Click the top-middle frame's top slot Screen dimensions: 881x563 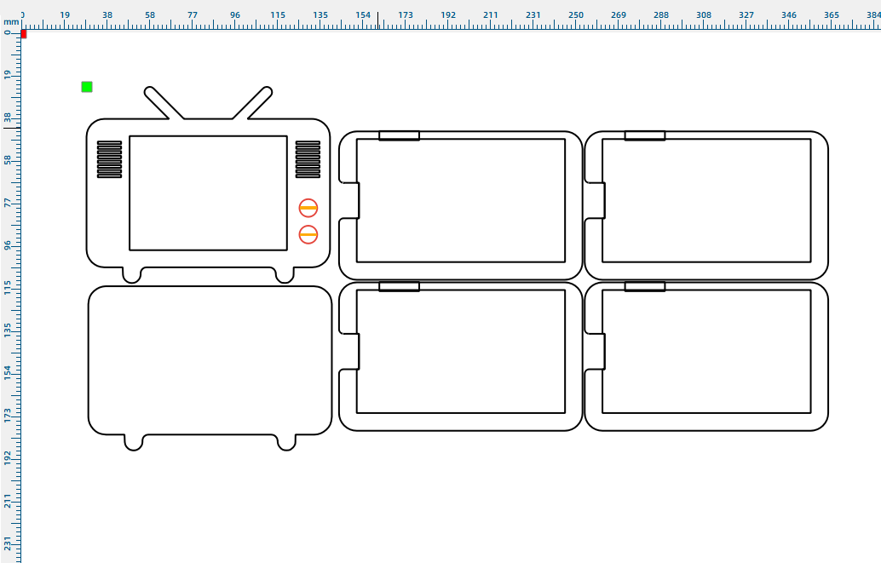(399, 135)
